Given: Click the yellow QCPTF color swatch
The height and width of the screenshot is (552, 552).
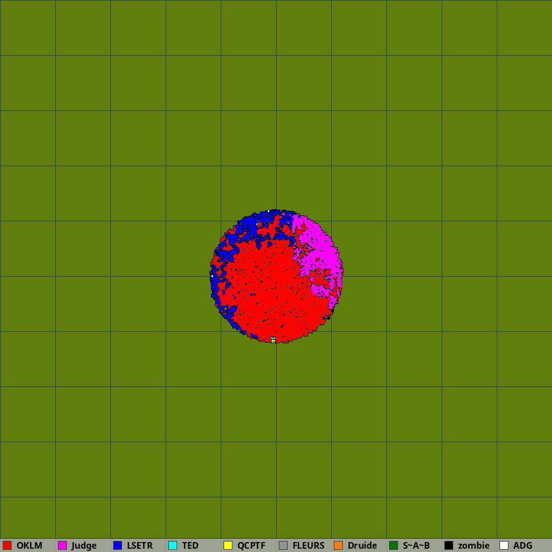Looking at the screenshot, I should (x=228, y=545).
